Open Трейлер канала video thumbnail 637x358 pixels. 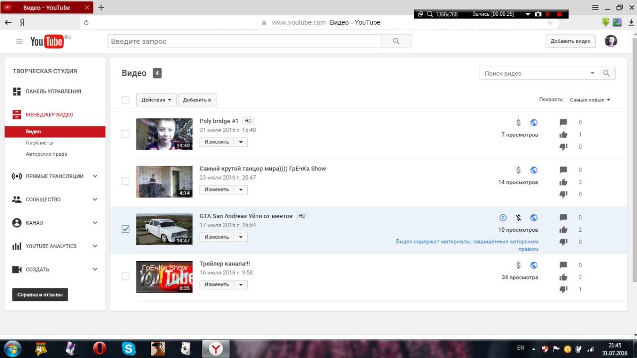(x=164, y=277)
